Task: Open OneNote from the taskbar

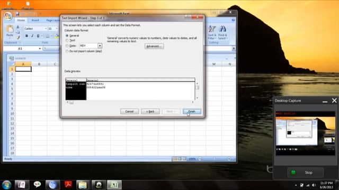Action: [22, 185]
